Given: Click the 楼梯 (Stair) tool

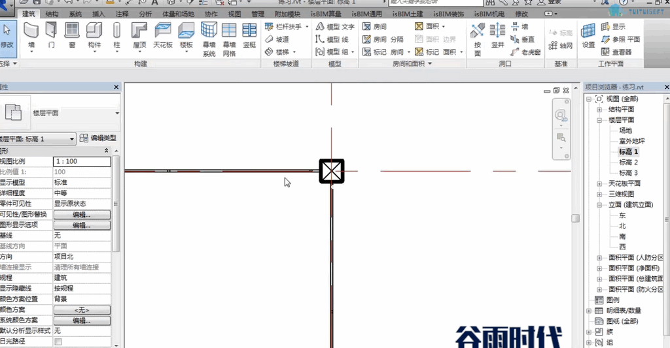Looking at the screenshot, I should [x=279, y=52].
